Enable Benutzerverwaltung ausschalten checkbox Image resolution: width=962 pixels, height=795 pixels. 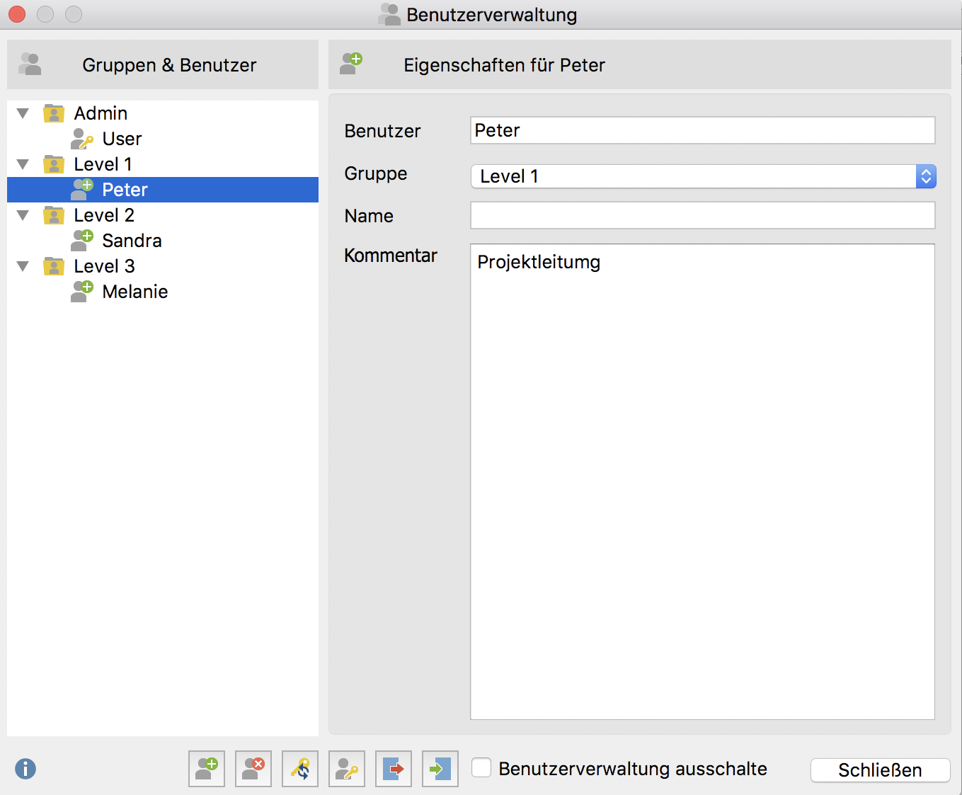pos(481,768)
